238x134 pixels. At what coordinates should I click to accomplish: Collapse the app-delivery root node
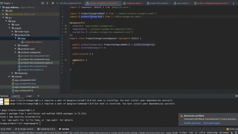pos(1,7)
